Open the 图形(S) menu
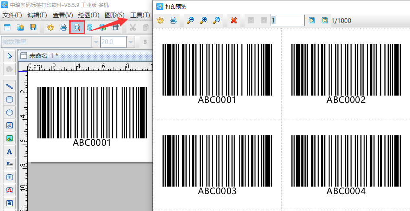The height and width of the screenshot is (211, 410). pos(115,15)
